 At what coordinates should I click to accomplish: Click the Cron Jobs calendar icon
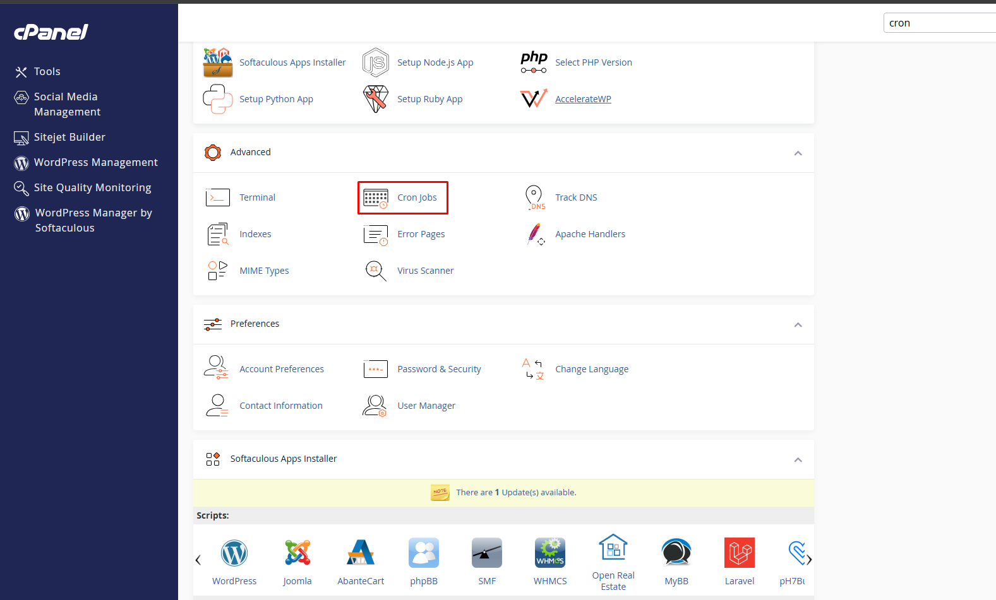pos(375,198)
